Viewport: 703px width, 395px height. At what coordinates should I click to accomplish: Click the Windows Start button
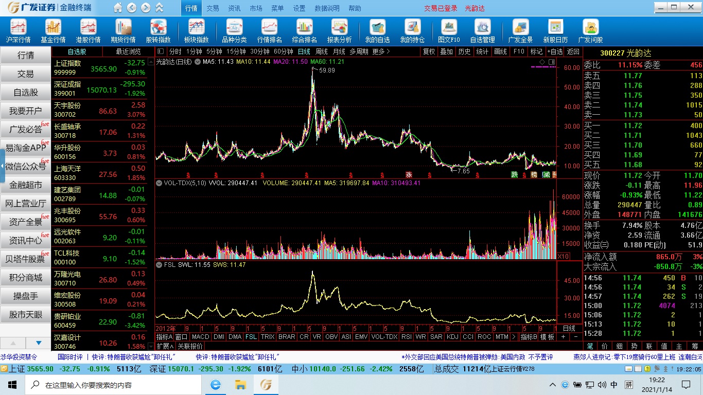click(x=12, y=384)
